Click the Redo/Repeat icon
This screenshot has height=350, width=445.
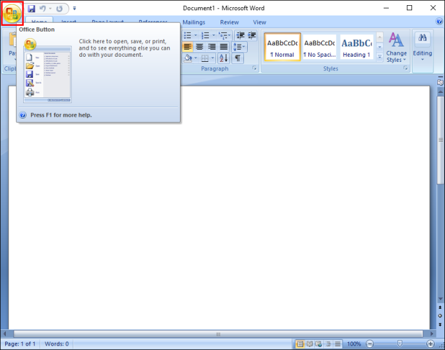tap(59, 8)
